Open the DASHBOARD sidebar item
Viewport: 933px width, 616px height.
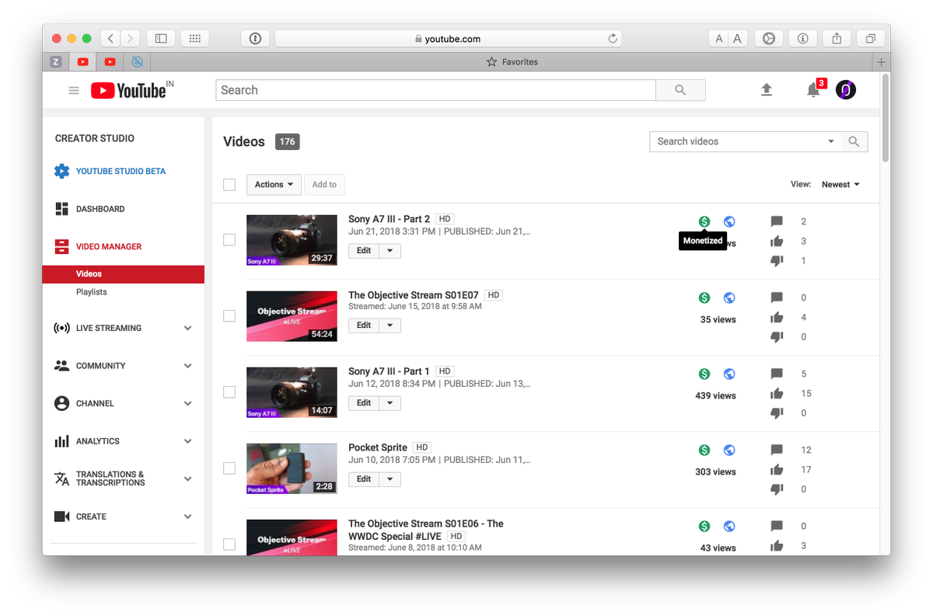coord(100,209)
